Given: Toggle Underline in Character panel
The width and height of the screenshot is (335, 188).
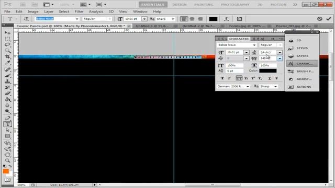Looking at the screenshot, I should point(270,78).
